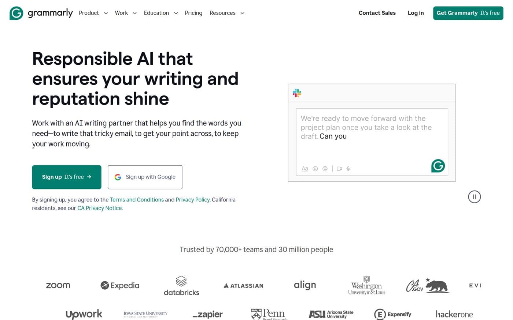513x320 pixels.
Task: View the CA Privacy Notice
Action: pos(99,208)
